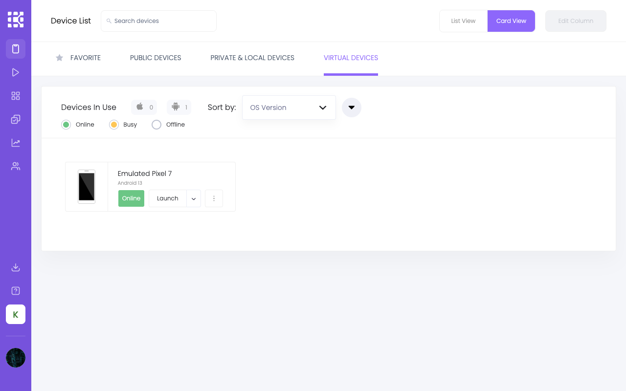Click the Search devices input field

[x=158, y=21]
